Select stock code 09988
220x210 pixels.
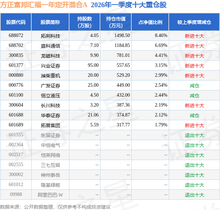pos(16,194)
